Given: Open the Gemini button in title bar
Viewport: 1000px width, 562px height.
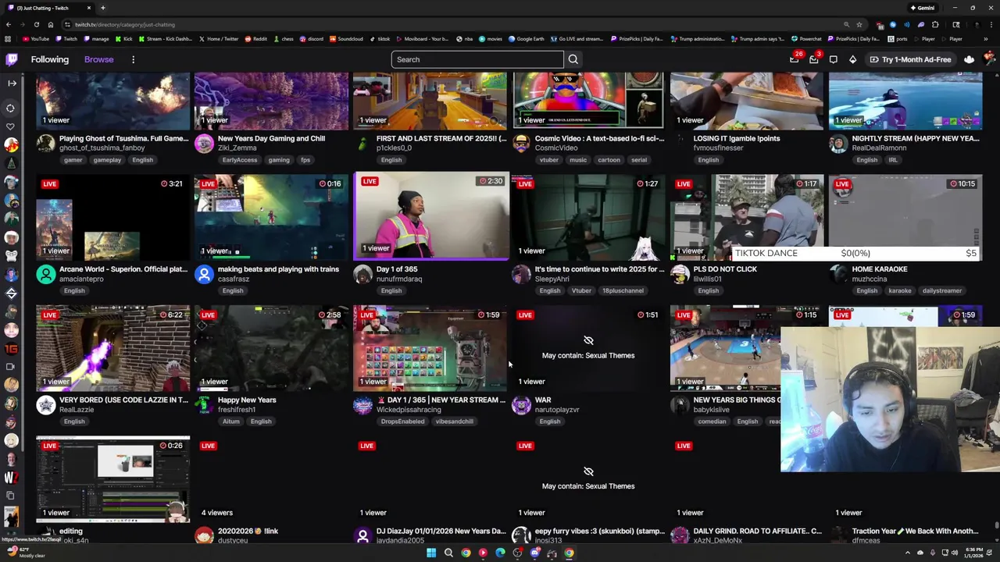Looking at the screenshot, I should point(923,8).
